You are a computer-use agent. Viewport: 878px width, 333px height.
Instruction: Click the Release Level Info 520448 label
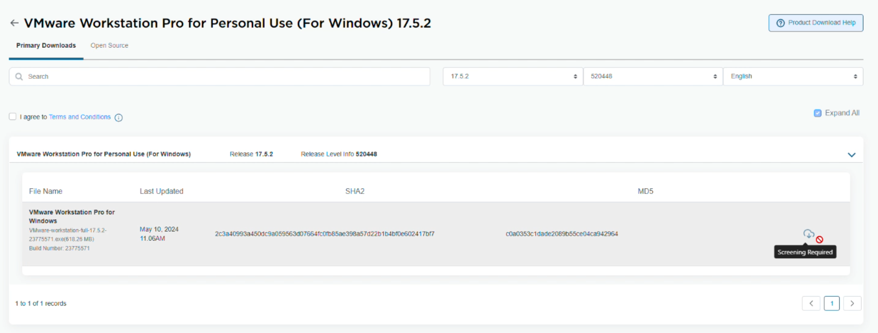[339, 154]
